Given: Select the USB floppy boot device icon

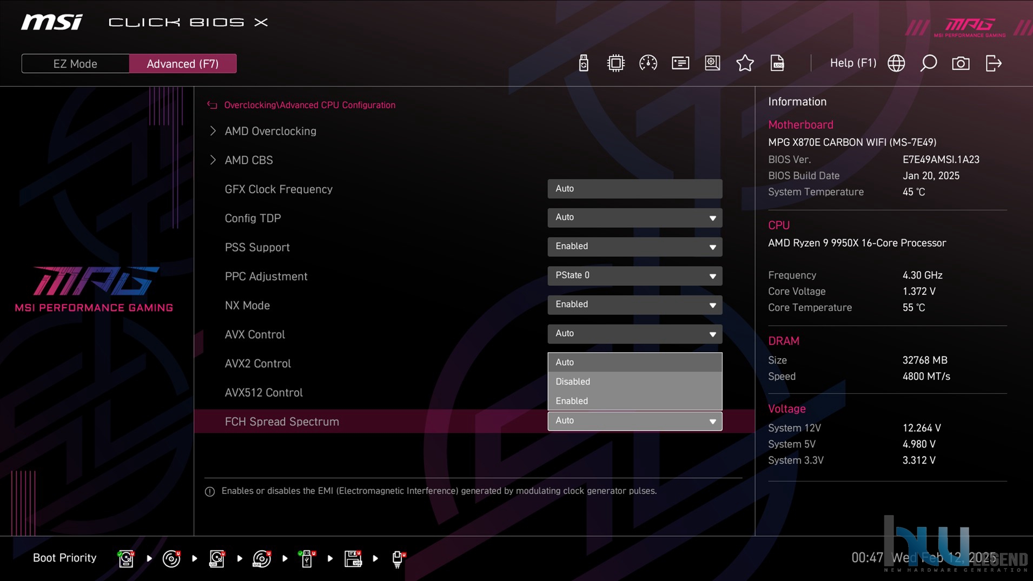Looking at the screenshot, I should click(353, 558).
